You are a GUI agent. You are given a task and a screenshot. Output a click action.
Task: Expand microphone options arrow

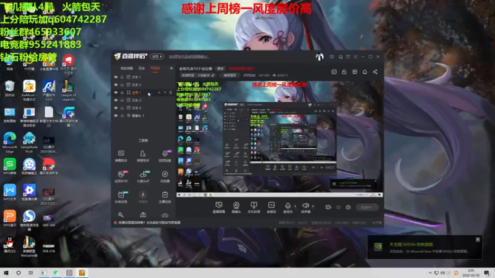point(295,206)
